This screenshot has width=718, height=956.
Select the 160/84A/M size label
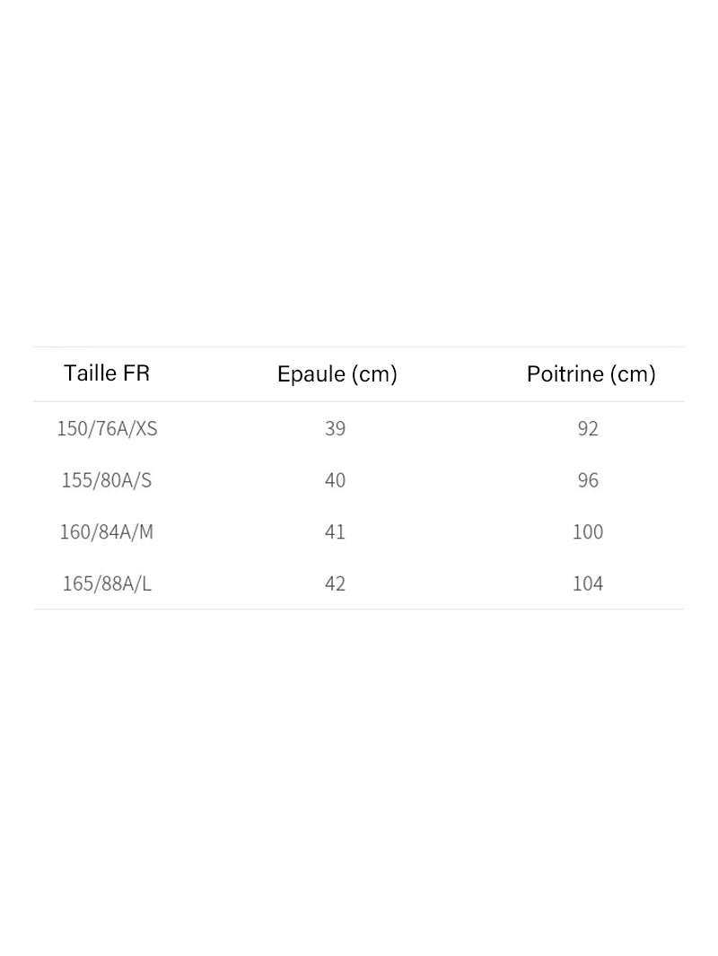pos(107,531)
